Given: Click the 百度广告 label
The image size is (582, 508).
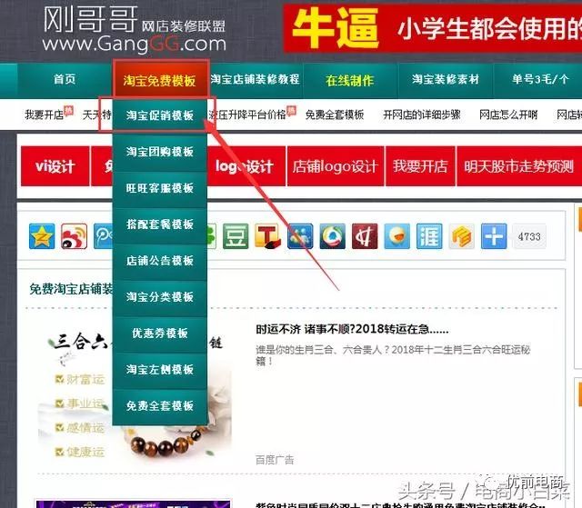Looking at the screenshot, I should click(275, 460).
